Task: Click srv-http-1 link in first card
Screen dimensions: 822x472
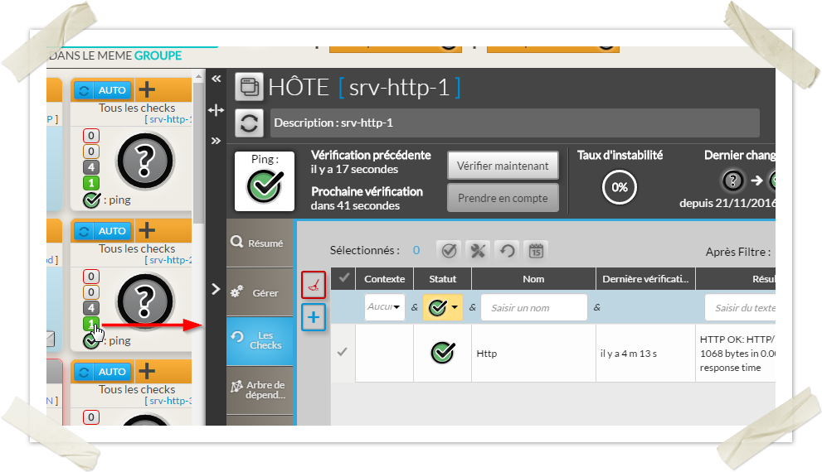Action: coord(170,119)
